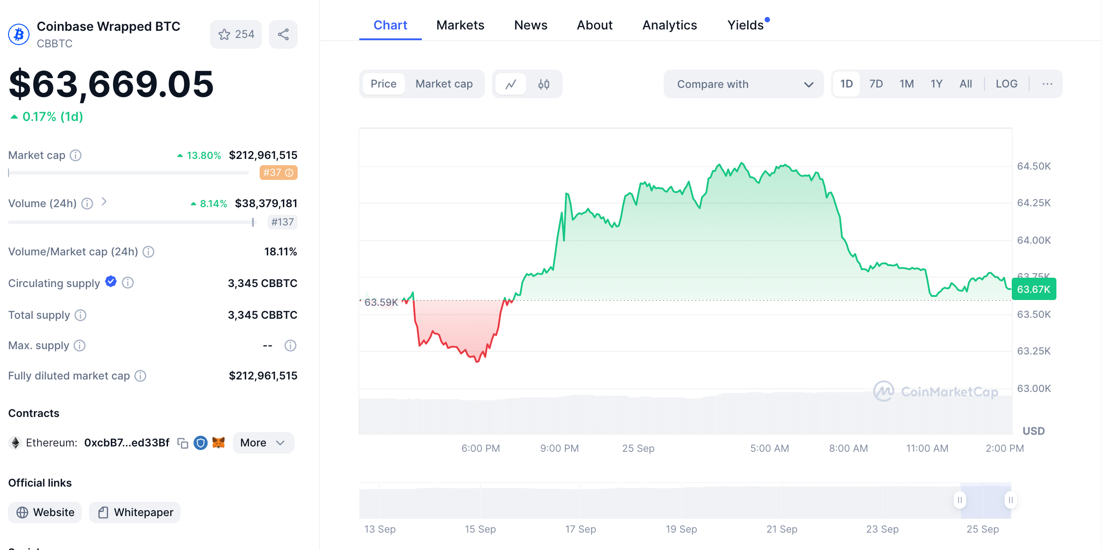The image size is (1102, 550).
Task: Show Market cap info tooltip icon
Action: (76, 155)
